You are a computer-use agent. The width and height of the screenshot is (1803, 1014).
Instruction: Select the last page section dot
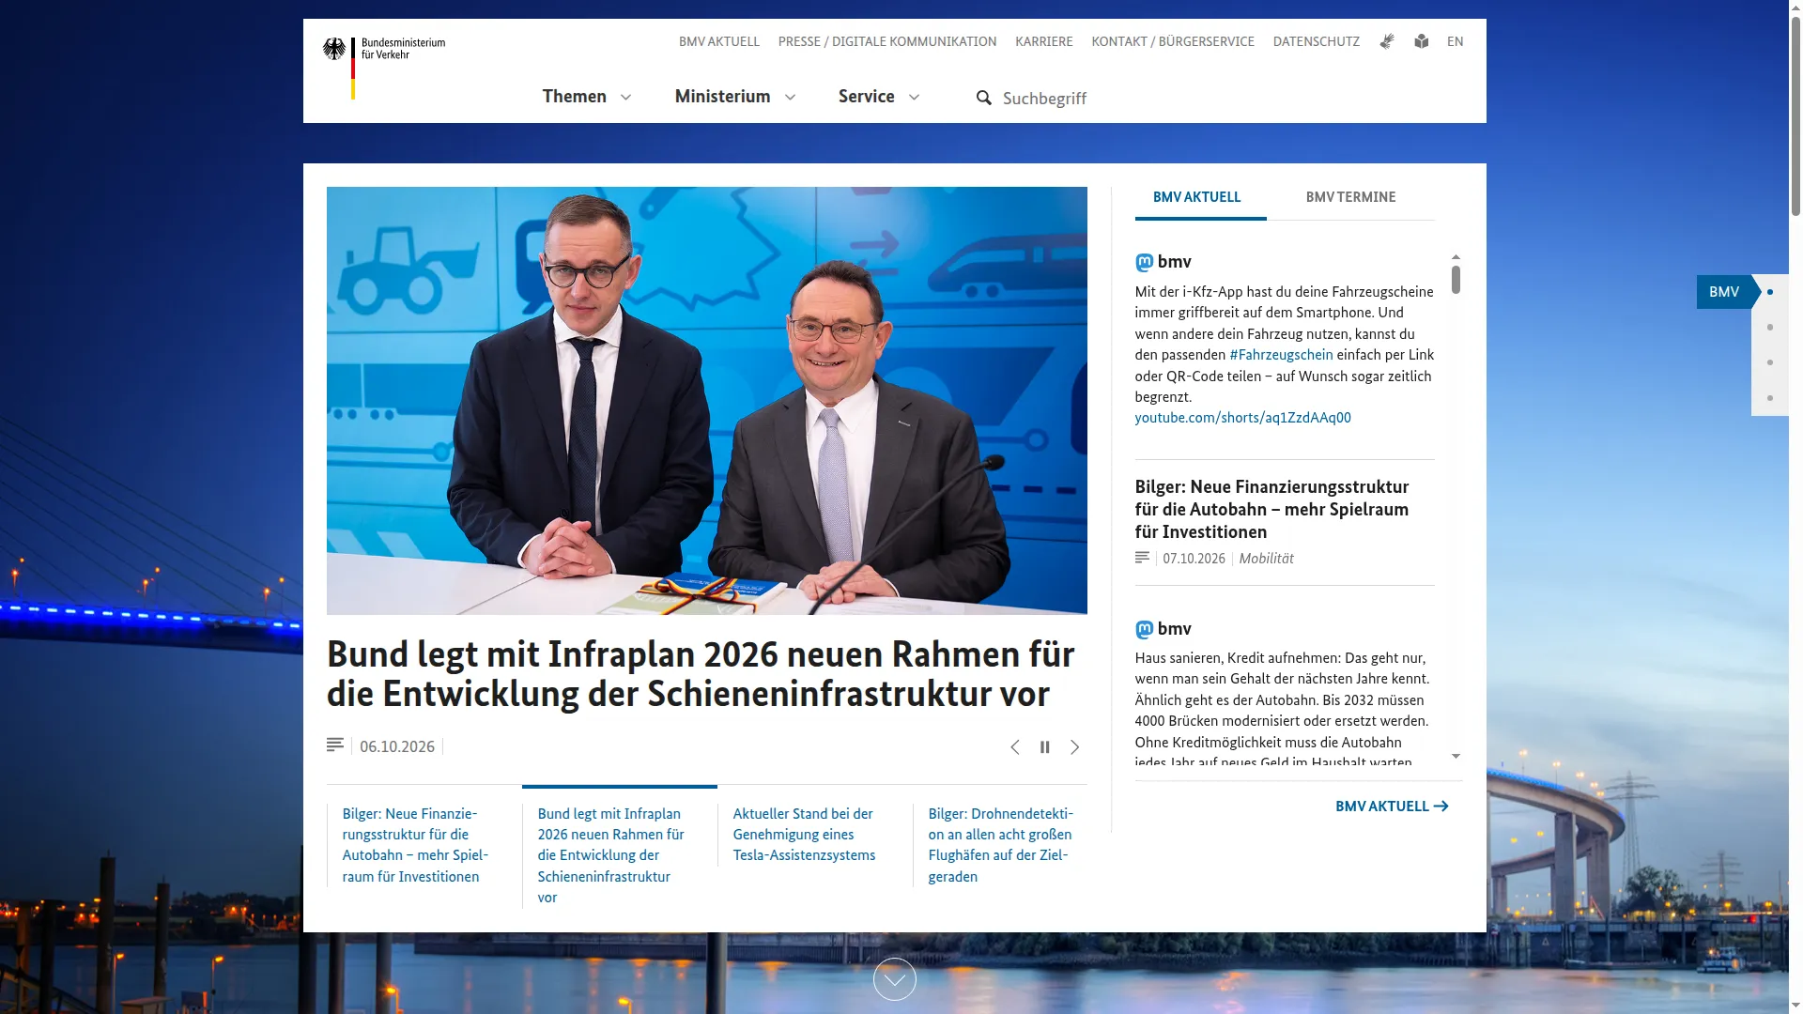click(1770, 398)
